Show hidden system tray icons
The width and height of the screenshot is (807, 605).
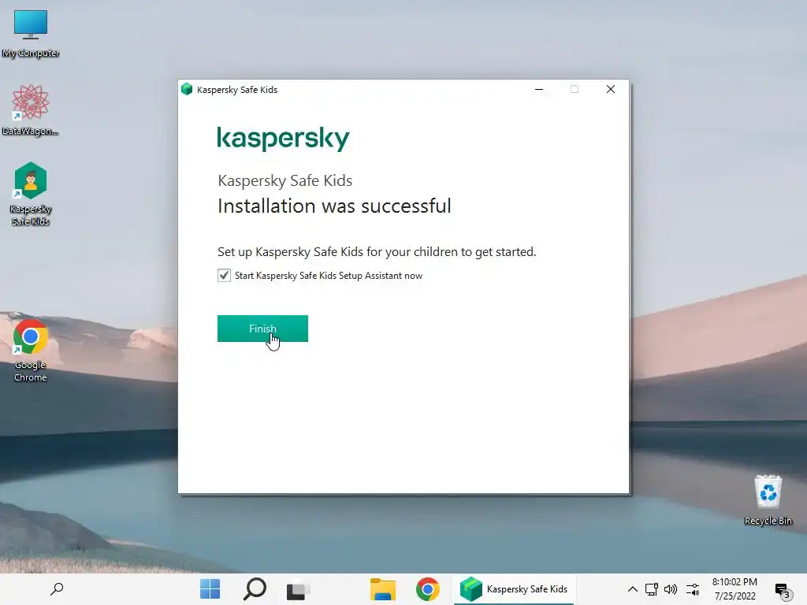(x=633, y=589)
